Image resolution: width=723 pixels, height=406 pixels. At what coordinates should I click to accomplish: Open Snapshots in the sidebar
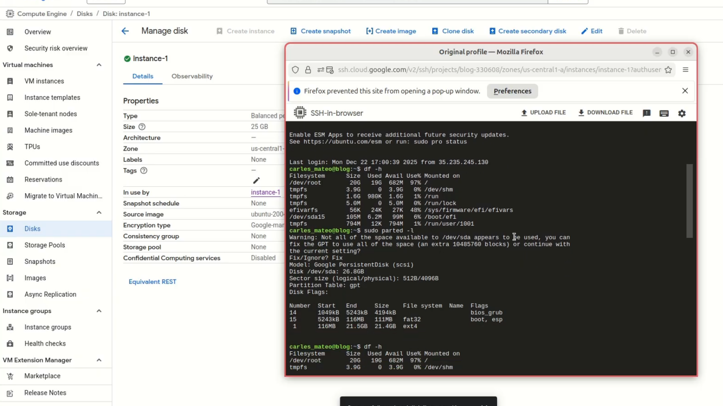40,262
